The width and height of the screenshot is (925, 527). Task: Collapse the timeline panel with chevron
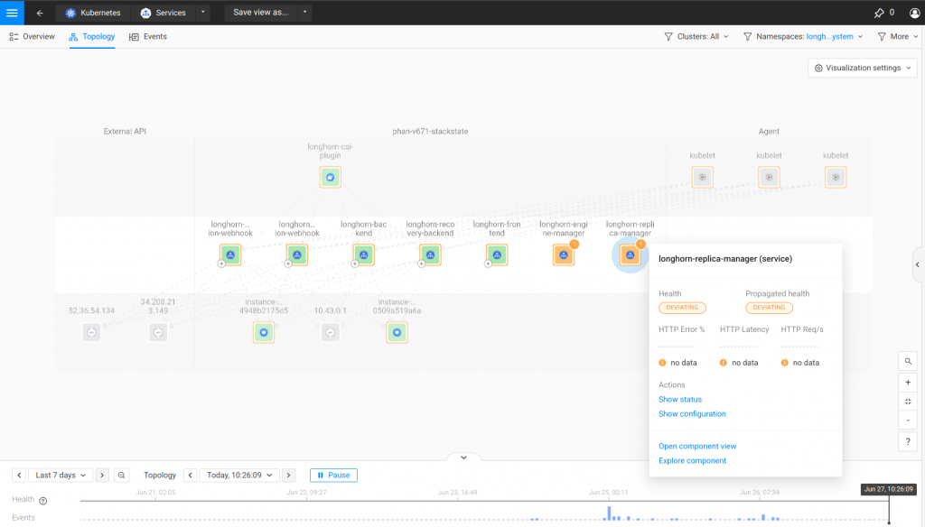(x=463, y=458)
